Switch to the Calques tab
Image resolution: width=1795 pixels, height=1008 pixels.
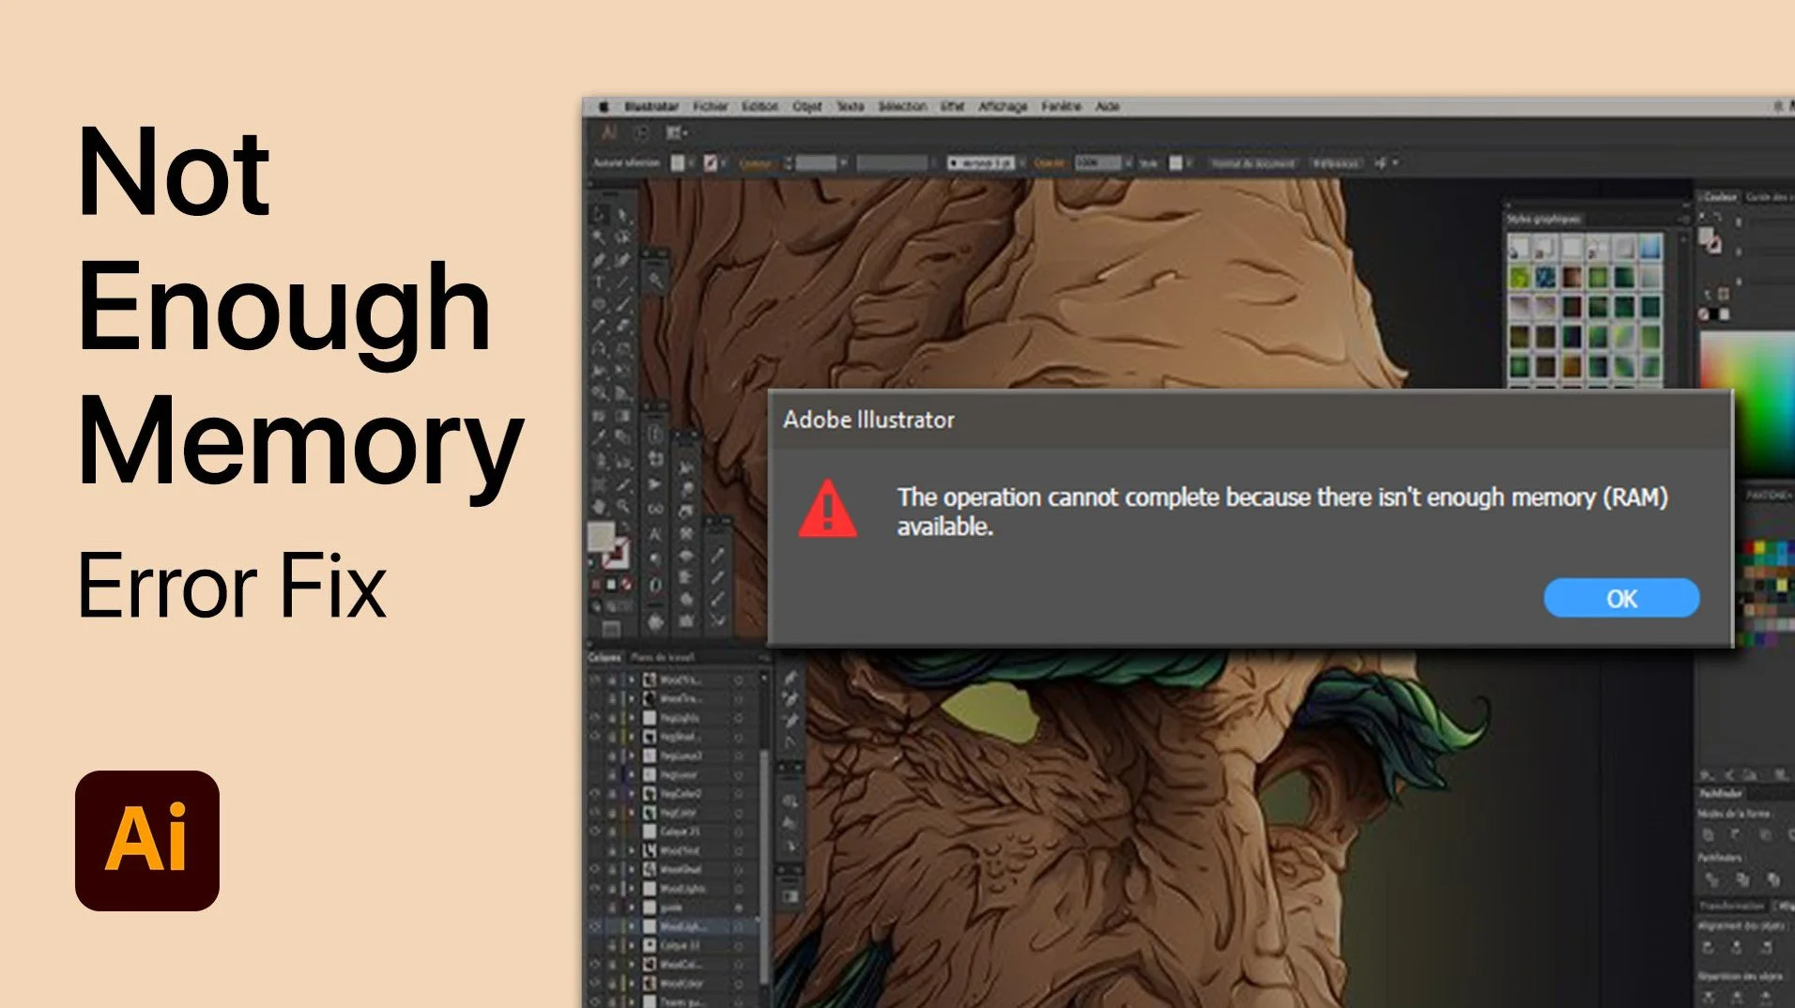click(605, 657)
